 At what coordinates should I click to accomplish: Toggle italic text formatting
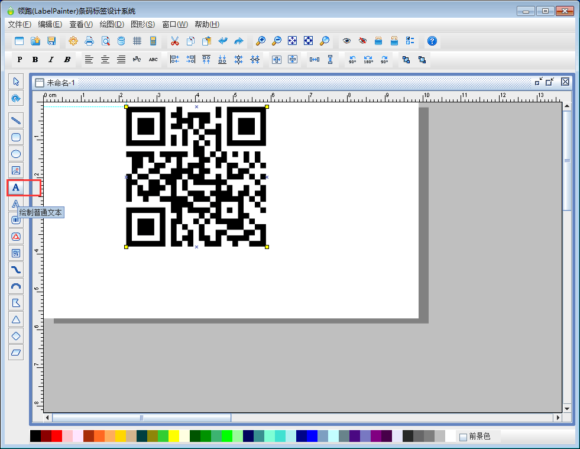tap(51, 60)
